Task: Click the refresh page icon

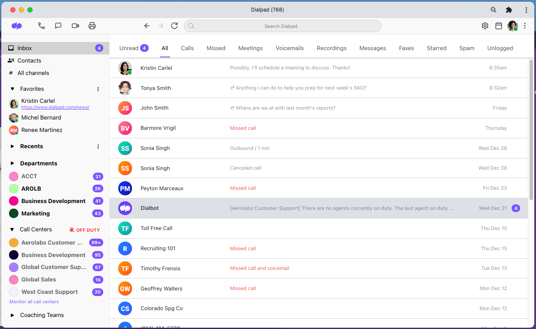Action: [174, 26]
